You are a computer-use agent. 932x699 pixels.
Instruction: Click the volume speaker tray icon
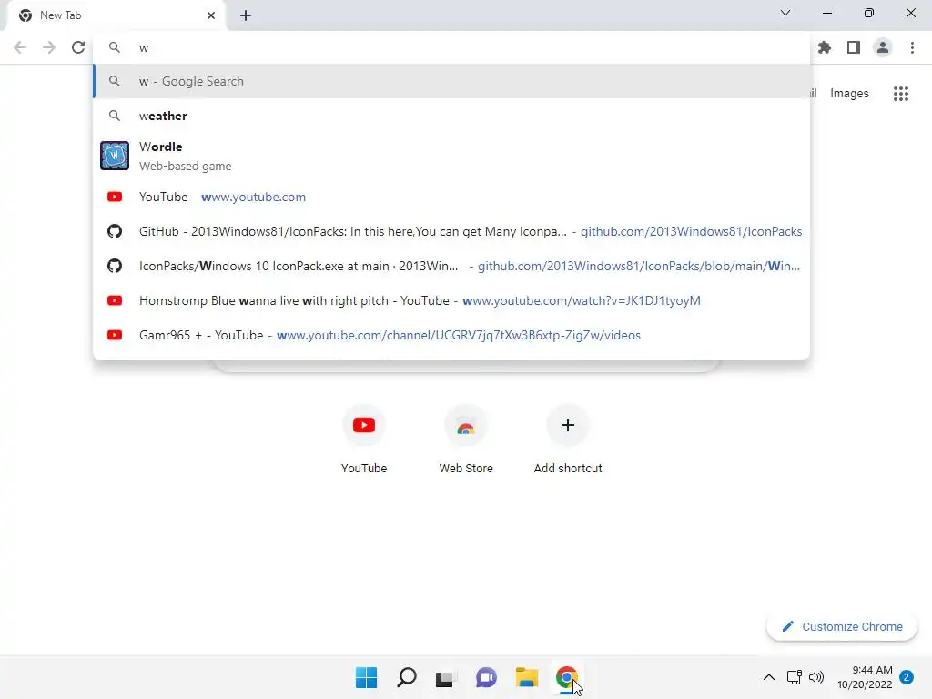click(x=816, y=677)
